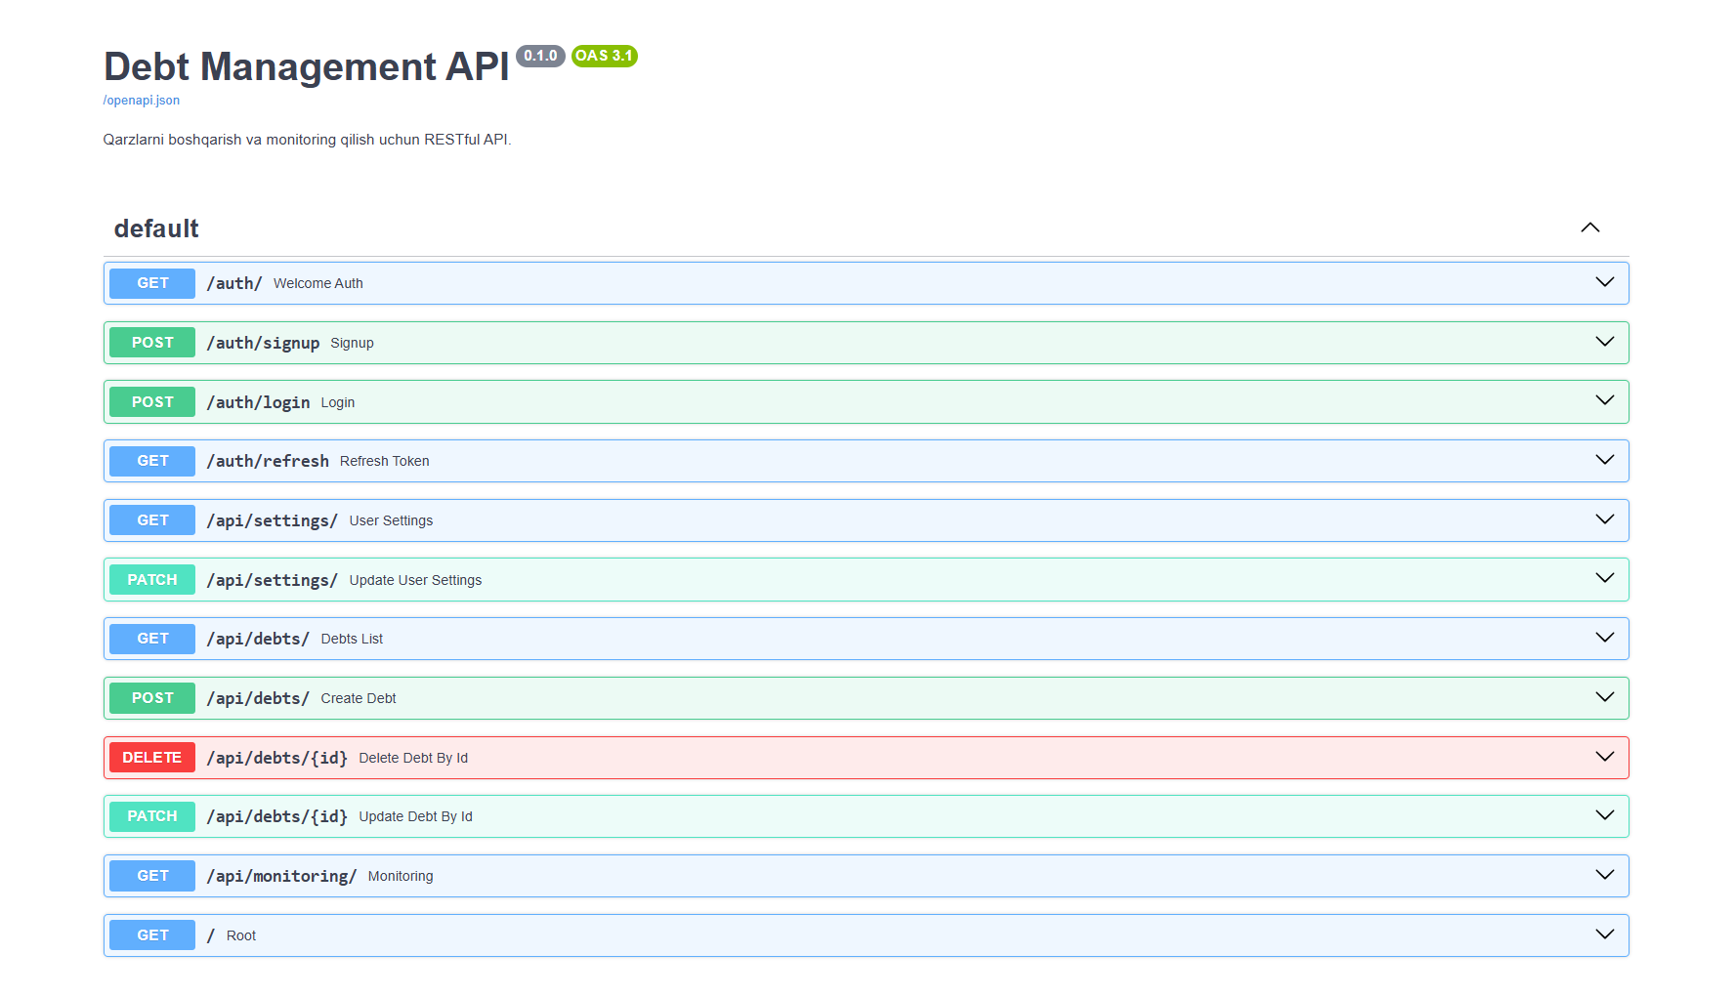Click the OAS 3.1 badge
Screen dimensions: 1735x996
[604, 57]
